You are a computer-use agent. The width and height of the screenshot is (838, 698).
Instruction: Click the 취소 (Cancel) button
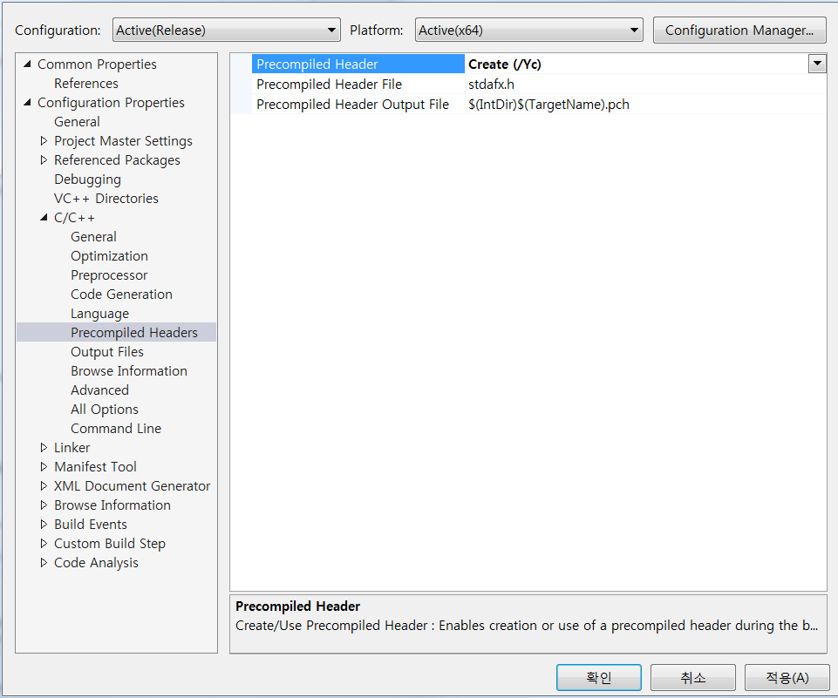pyautogui.click(x=692, y=678)
